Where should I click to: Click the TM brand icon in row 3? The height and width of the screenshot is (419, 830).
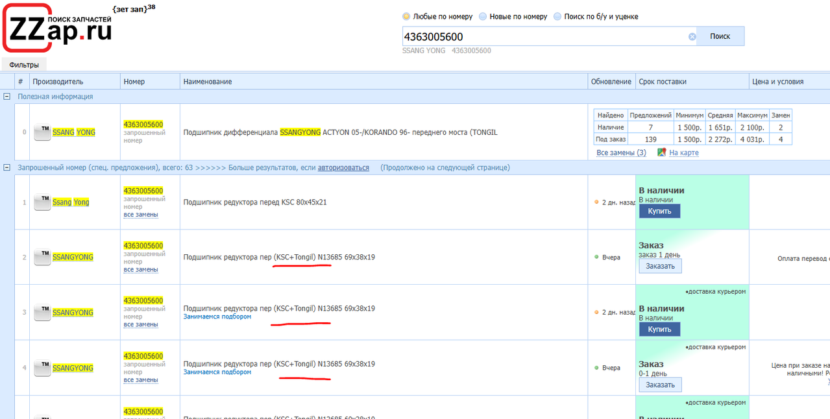pos(42,312)
